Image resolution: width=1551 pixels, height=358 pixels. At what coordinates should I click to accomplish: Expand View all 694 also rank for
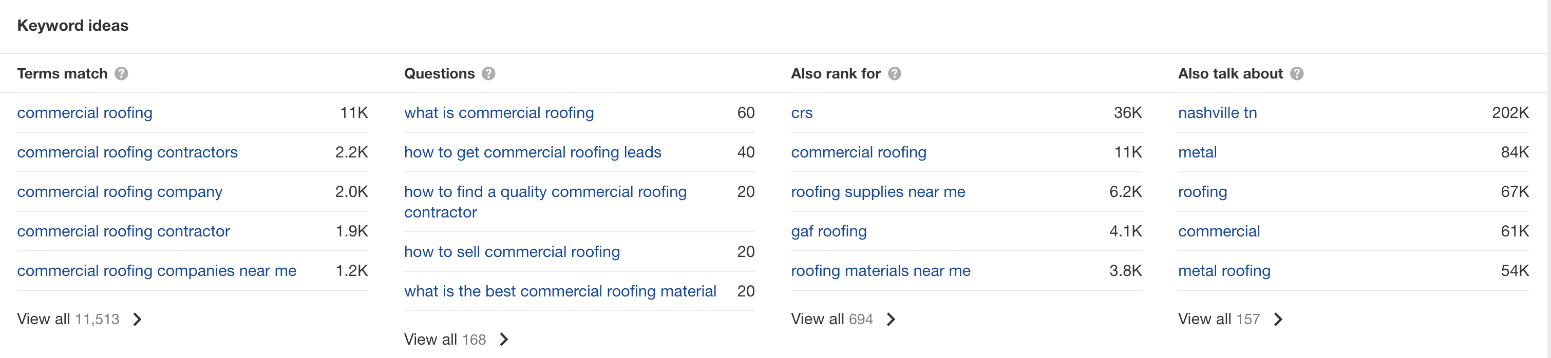point(843,319)
